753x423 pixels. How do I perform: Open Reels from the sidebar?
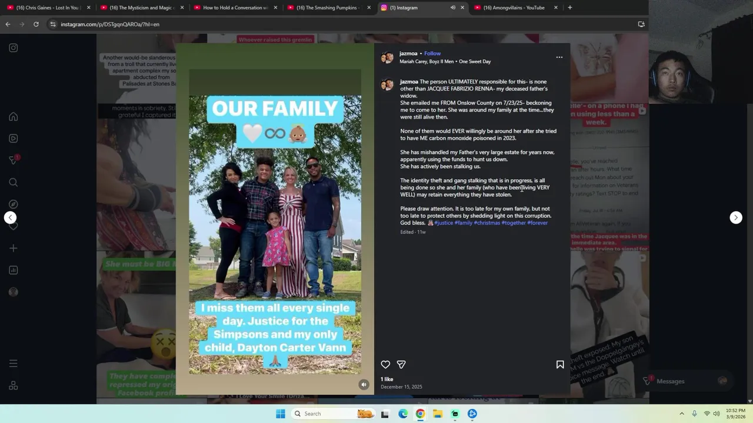coord(13,139)
